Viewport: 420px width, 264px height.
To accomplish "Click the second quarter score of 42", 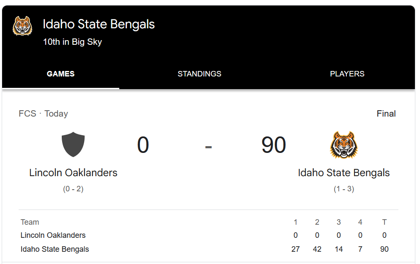I will (x=317, y=249).
